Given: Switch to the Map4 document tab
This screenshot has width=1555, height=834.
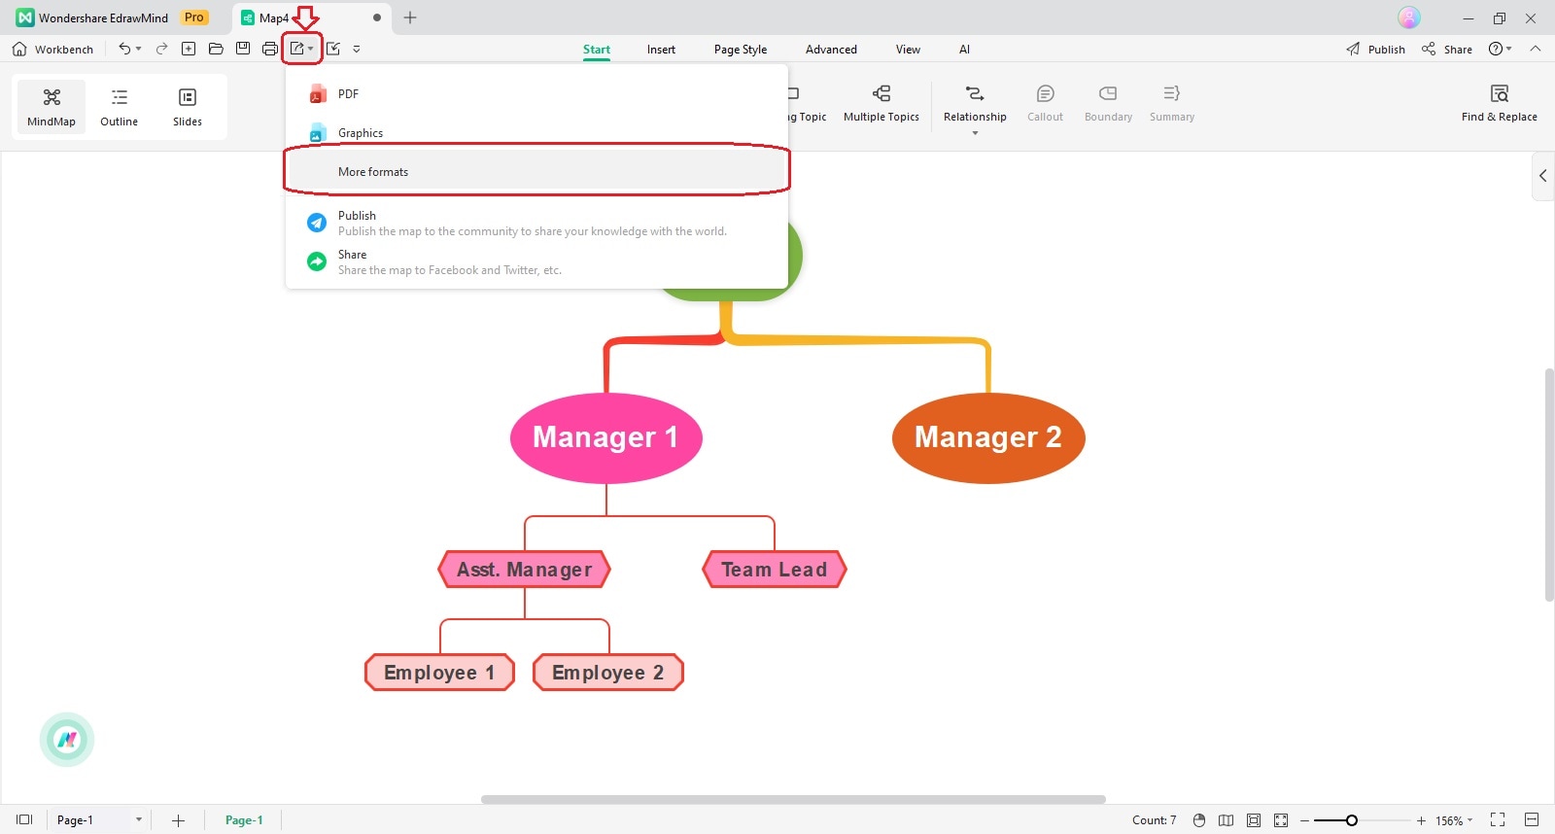Looking at the screenshot, I should pyautogui.click(x=311, y=17).
